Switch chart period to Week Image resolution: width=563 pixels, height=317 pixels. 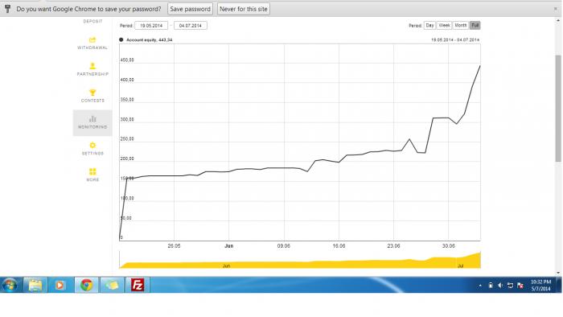[x=444, y=26]
